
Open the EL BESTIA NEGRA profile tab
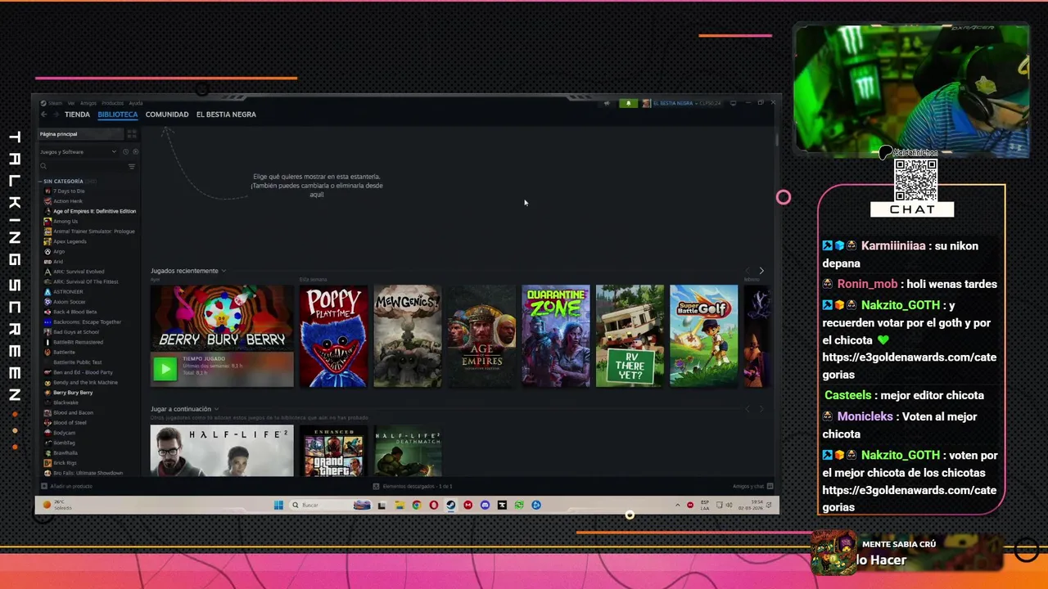pos(226,115)
